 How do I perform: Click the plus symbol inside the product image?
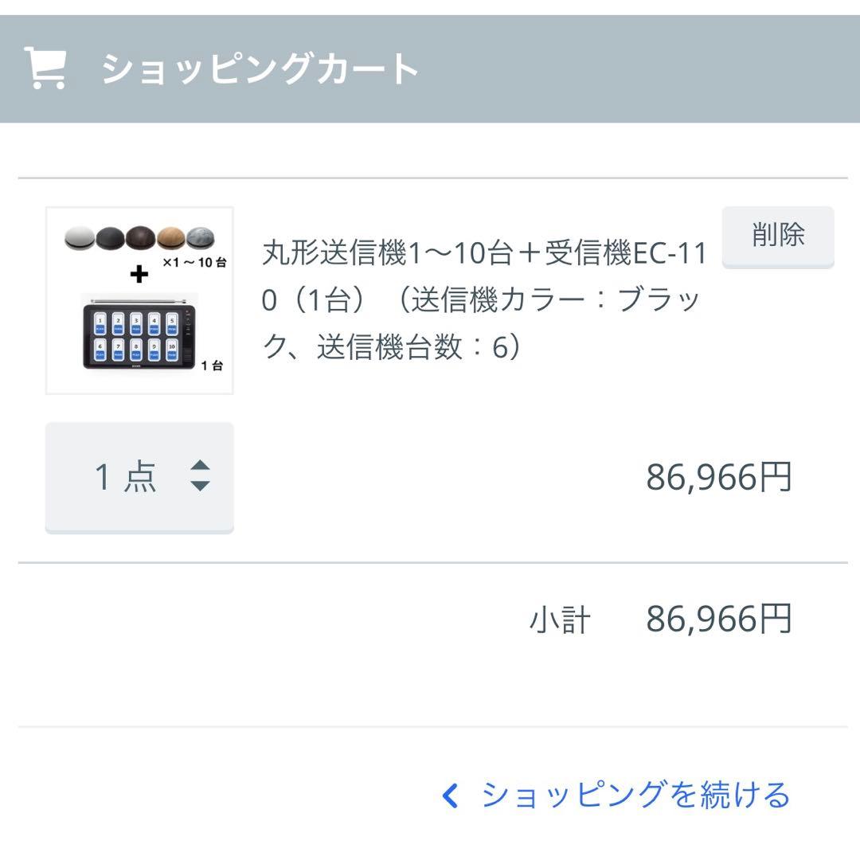(x=138, y=275)
